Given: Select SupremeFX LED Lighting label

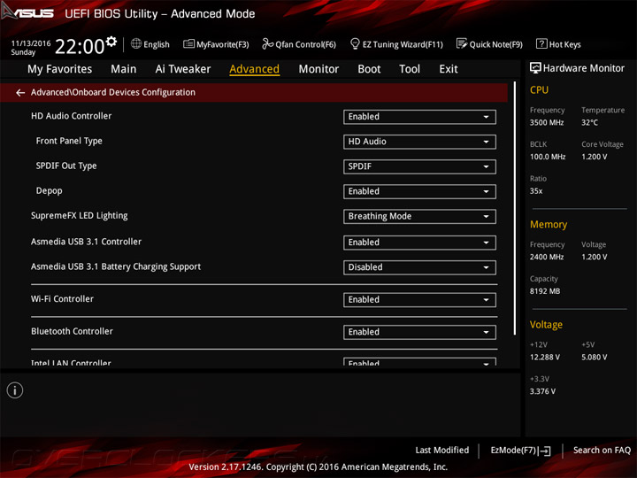Looking at the screenshot, I should 80,216.
